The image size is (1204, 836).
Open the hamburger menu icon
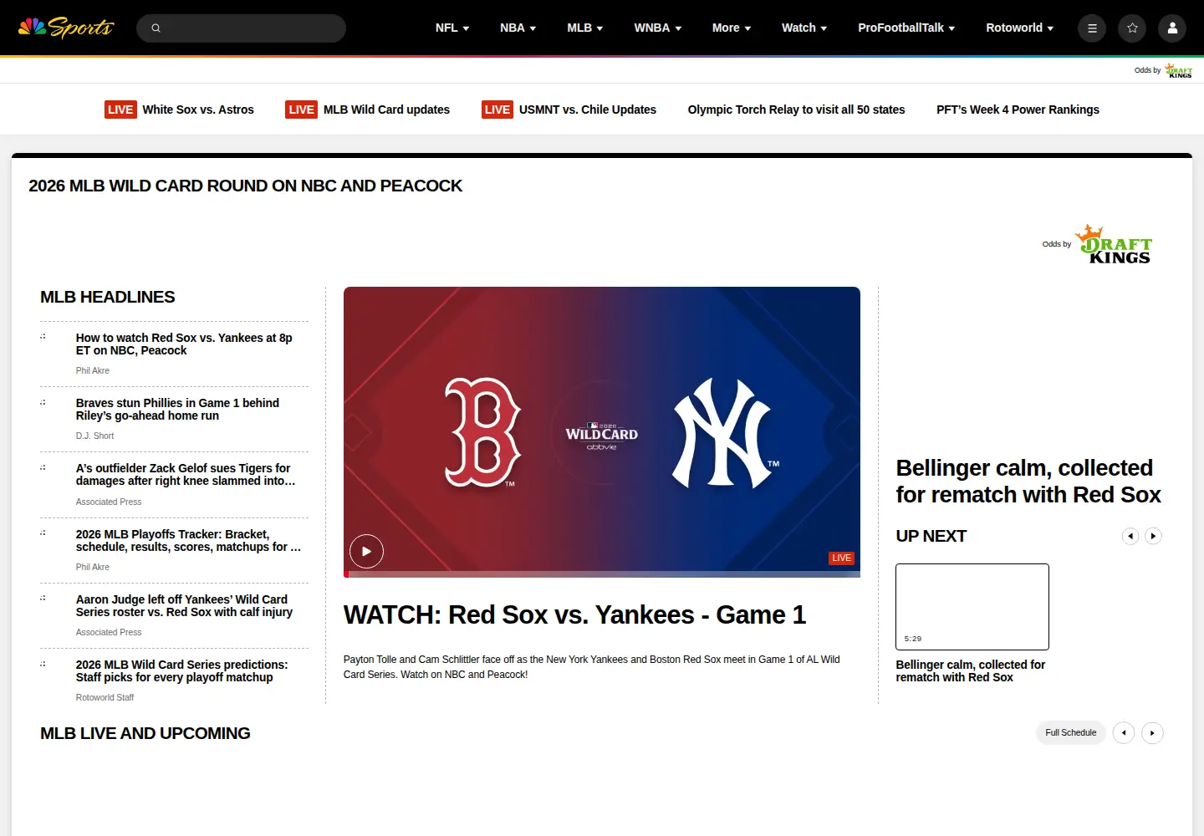pos(1092,28)
